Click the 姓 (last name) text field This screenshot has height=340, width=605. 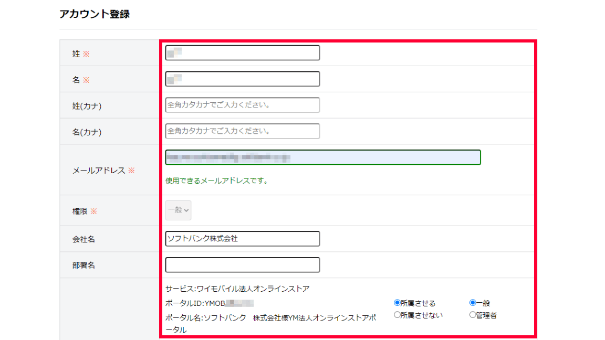pos(242,53)
